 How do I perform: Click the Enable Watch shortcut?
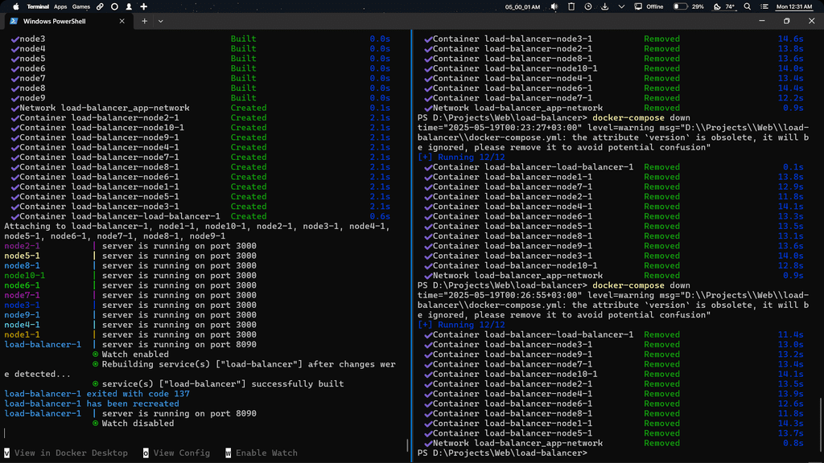tap(262, 453)
